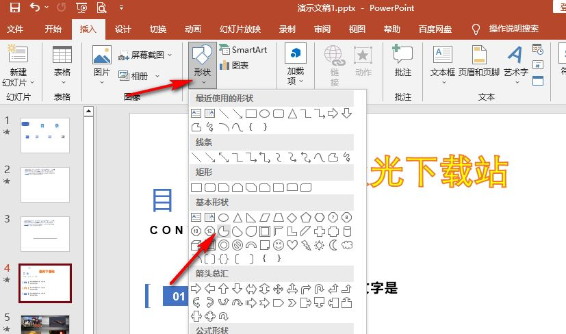Go to the 幻灯片放映 Slide Show tab
The width and height of the screenshot is (566, 334).
pos(240,29)
